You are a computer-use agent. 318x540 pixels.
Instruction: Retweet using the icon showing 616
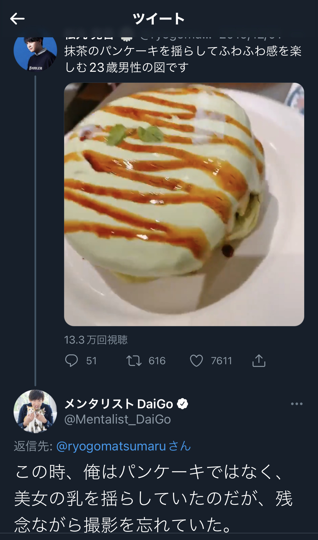(x=134, y=361)
